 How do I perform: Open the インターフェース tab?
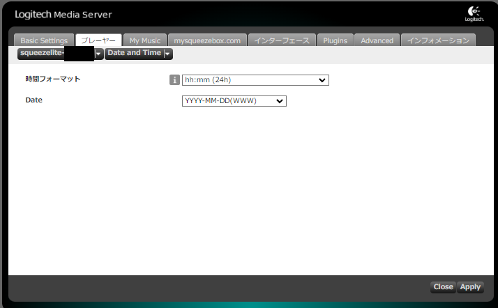coord(282,40)
